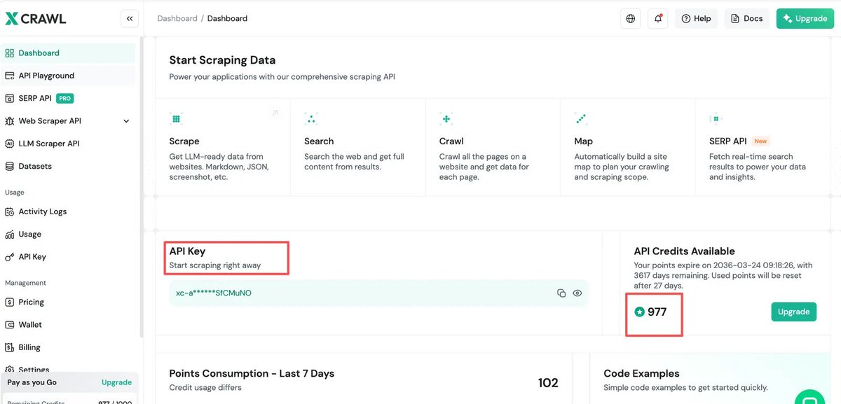
Task: Copy the API key using copy icon
Action: (561, 293)
